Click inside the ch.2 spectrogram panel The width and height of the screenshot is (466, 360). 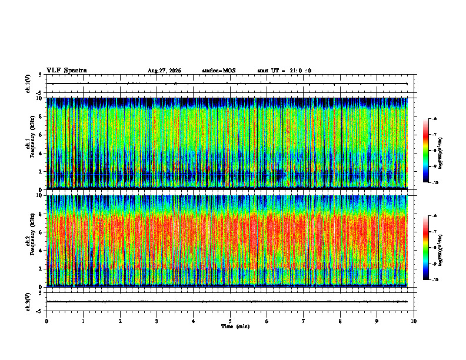point(227,241)
